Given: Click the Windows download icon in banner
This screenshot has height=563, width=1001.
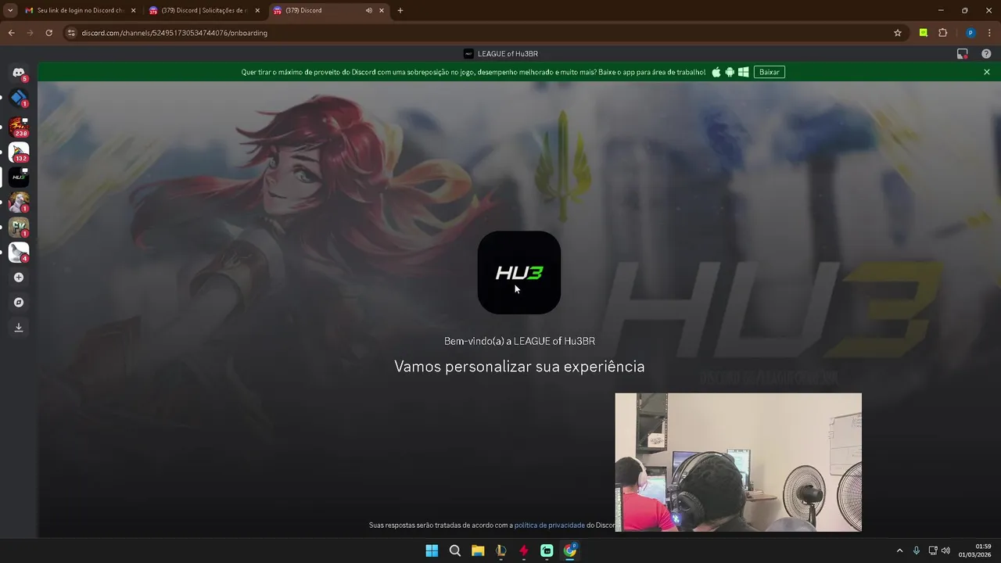Looking at the screenshot, I should 744,72.
